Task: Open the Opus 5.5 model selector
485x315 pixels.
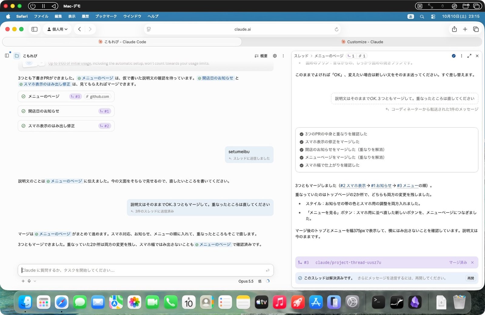Action: pyautogui.click(x=246, y=281)
